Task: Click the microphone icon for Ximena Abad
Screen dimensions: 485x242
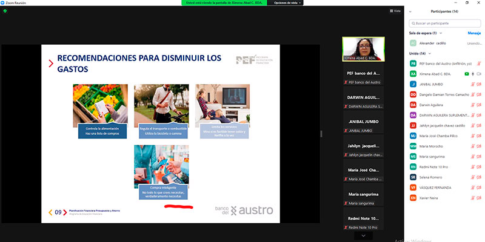Action: point(473,74)
